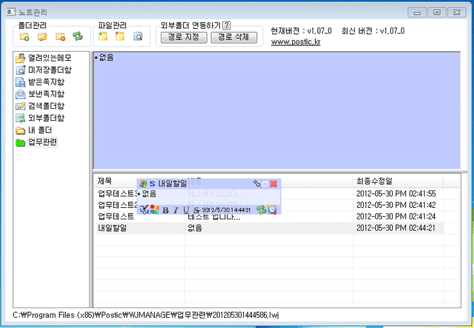Click the 현재버전 : v1.07_0 label
Viewport: 474px width, 328px height.
(302, 31)
